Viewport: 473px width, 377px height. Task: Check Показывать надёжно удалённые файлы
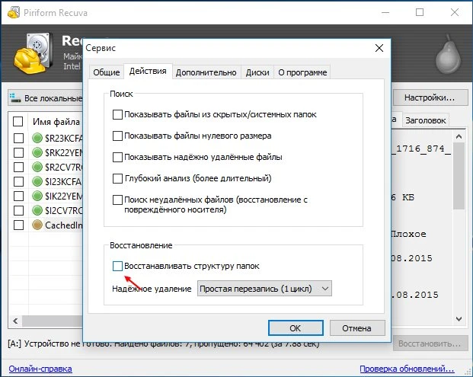[x=117, y=157]
